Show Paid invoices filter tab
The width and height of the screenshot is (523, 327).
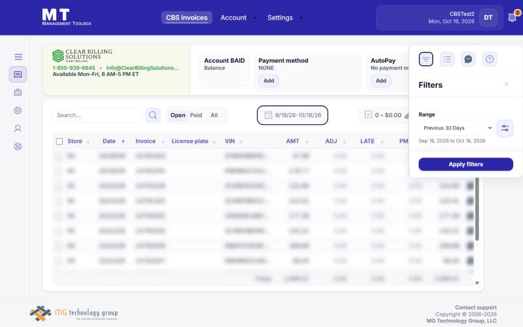196,115
